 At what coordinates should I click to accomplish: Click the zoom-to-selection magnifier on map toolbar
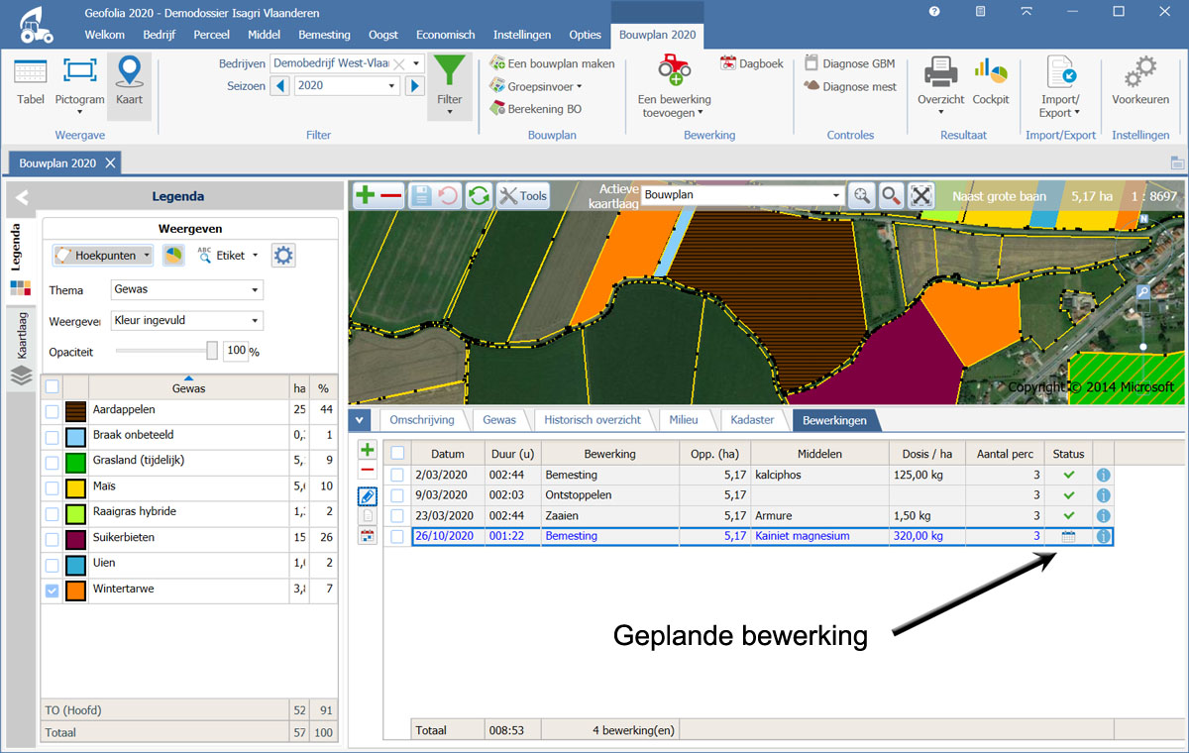click(x=862, y=195)
